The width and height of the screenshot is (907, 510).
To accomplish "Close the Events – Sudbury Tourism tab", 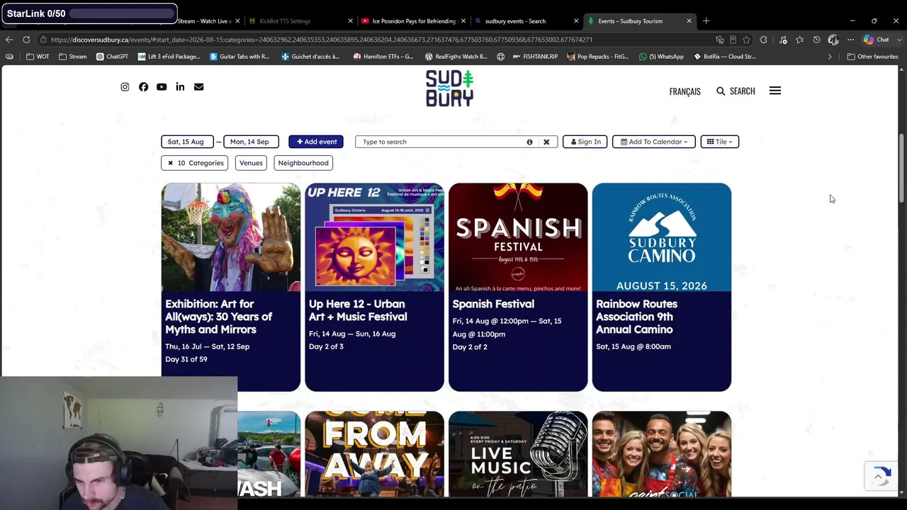I will [689, 21].
